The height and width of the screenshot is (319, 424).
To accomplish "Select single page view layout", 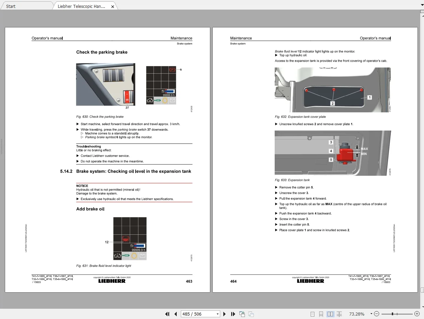I will coord(312,314).
